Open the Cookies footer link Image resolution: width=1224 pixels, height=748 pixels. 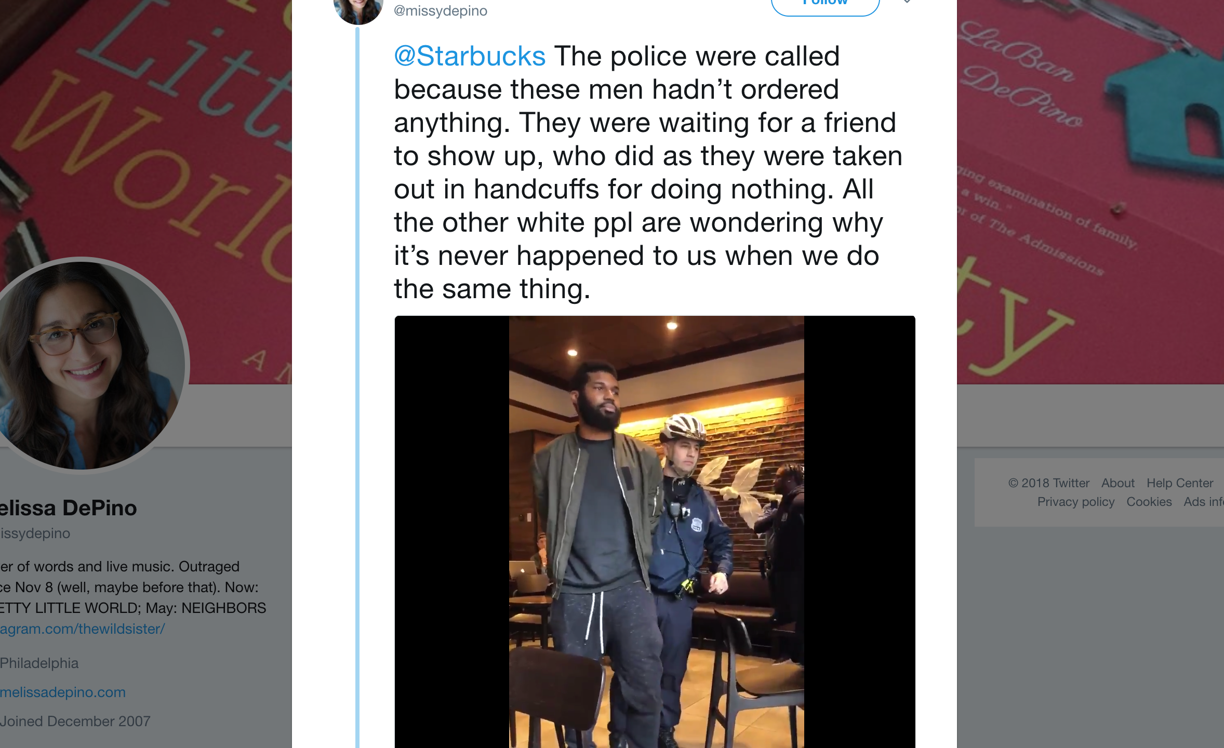[x=1149, y=502]
